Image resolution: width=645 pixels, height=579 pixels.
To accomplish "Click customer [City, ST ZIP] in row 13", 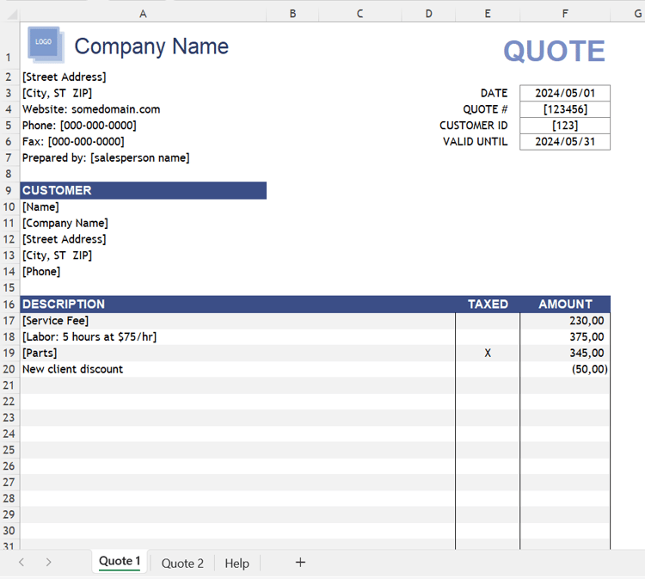I will 57,256.
